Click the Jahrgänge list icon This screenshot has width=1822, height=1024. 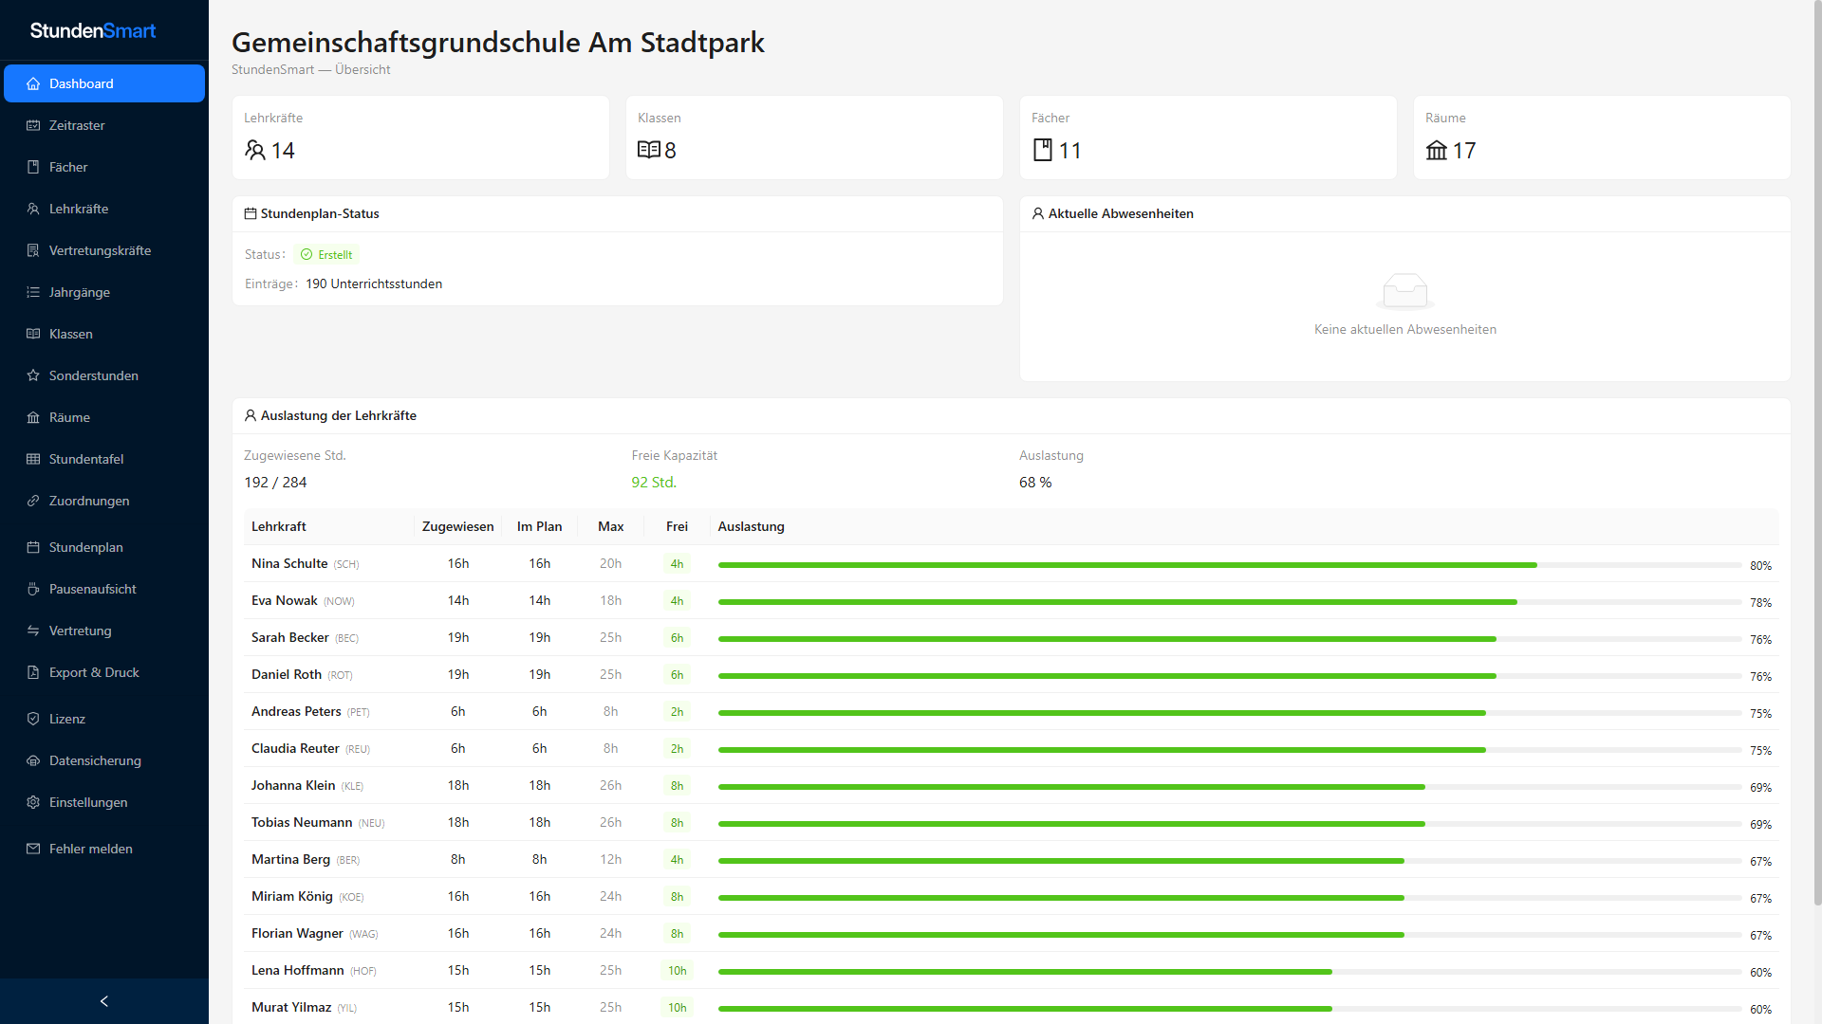point(33,292)
